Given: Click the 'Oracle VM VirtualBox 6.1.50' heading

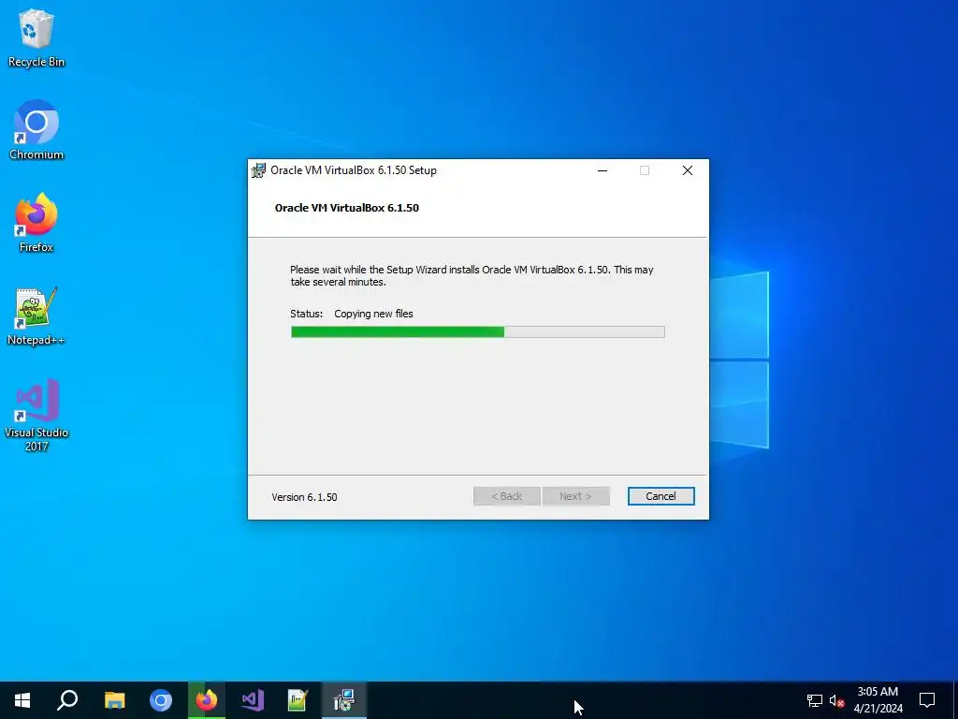Looking at the screenshot, I should pyautogui.click(x=347, y=208).
